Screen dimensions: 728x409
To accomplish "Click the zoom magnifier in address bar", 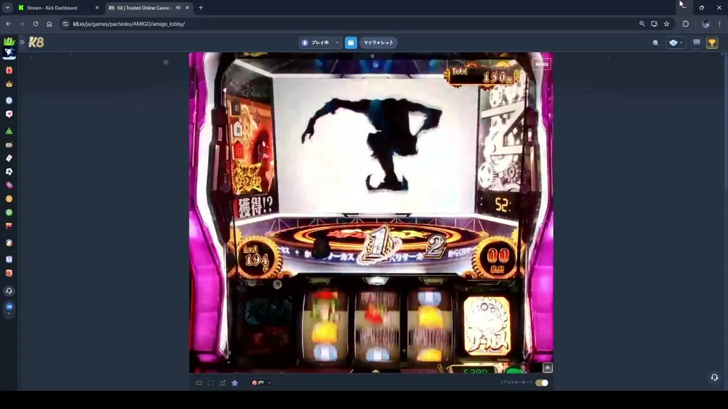I will (x=642, y=24).
